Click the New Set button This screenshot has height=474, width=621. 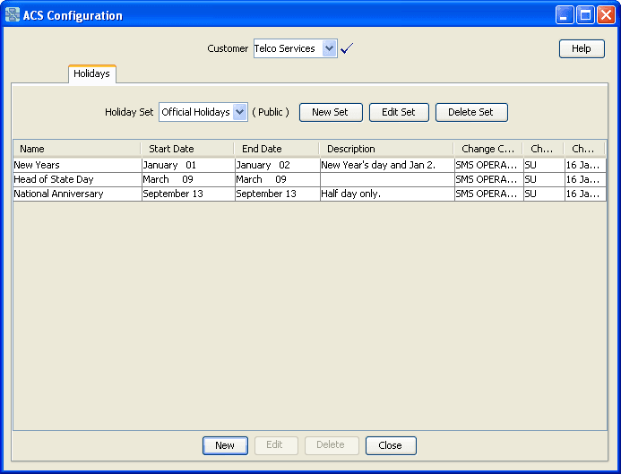click(x=331, y=113)
